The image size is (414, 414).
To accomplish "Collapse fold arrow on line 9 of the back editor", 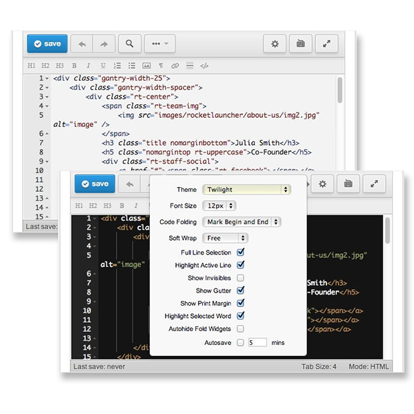I will [47, 161].
